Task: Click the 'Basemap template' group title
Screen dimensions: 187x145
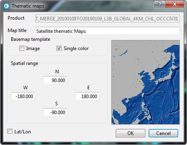Action: pos(30,39)
